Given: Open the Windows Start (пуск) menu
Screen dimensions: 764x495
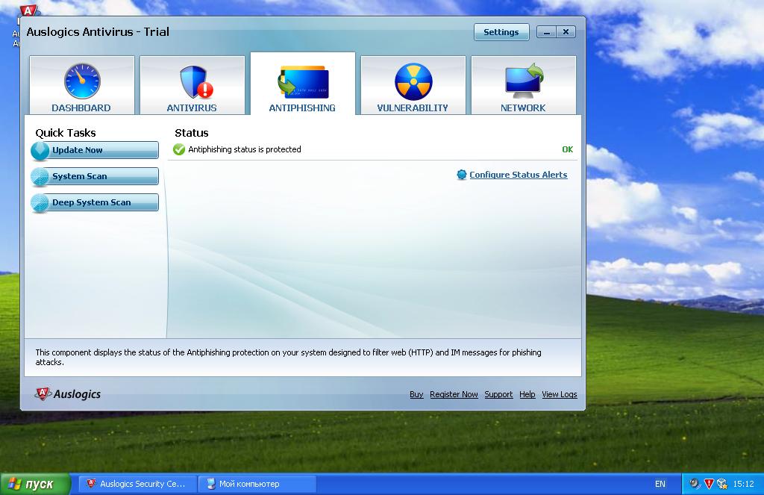Looking at the screenshot, I should point(35,484).
